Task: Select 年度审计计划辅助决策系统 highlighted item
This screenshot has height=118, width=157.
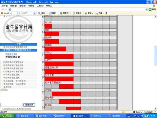Action: (19, 50)
